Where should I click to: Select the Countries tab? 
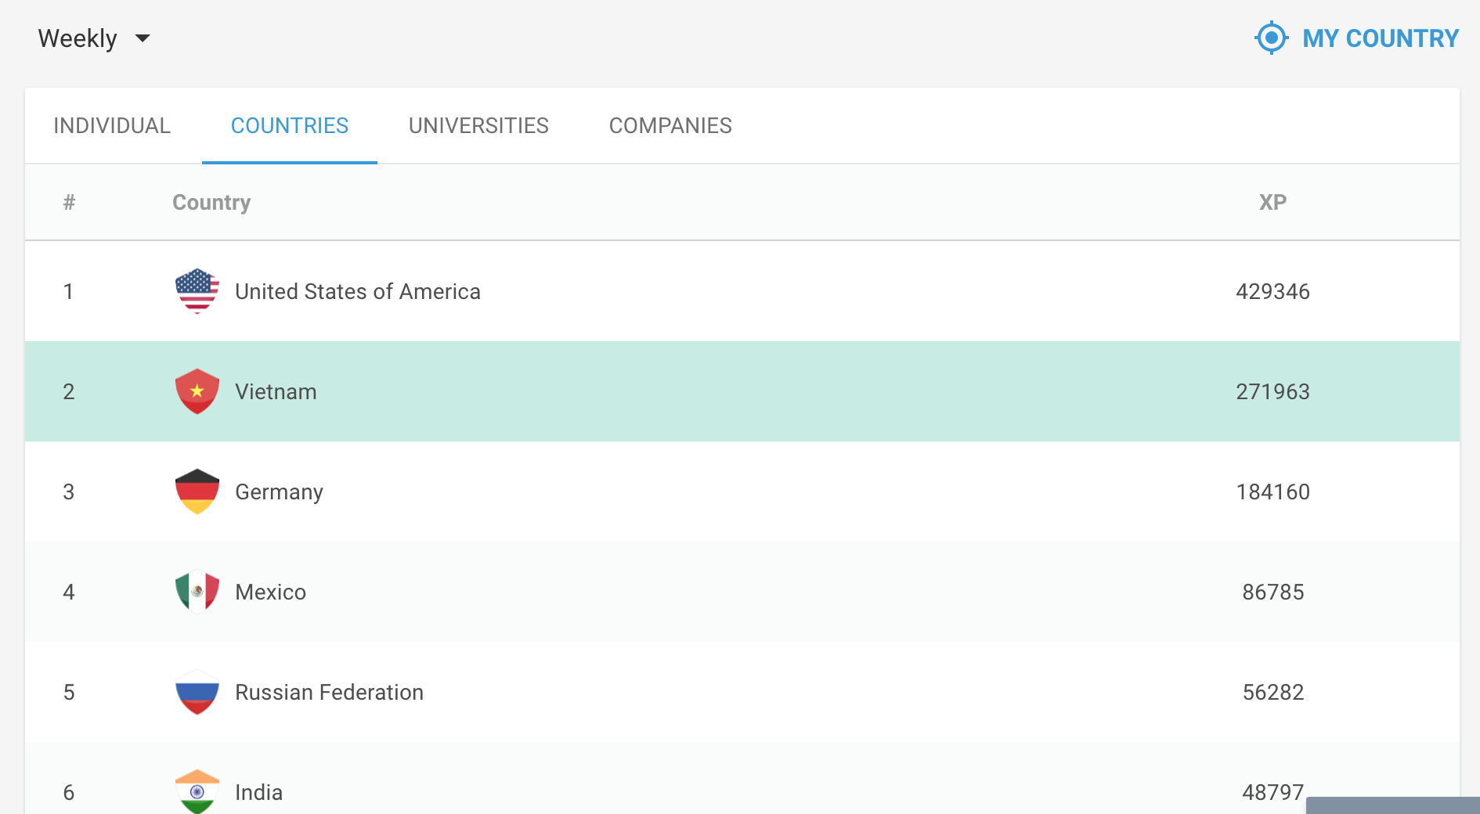(x=290, y=126)
